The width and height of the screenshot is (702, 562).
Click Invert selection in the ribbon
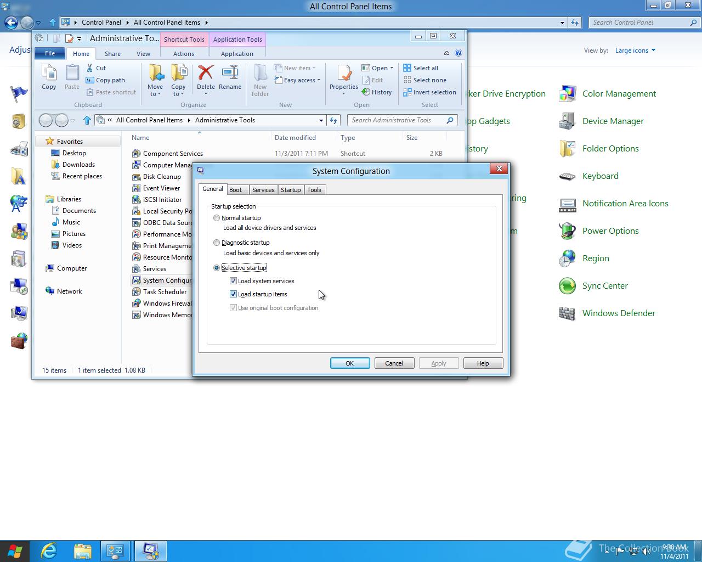(429, 92)
